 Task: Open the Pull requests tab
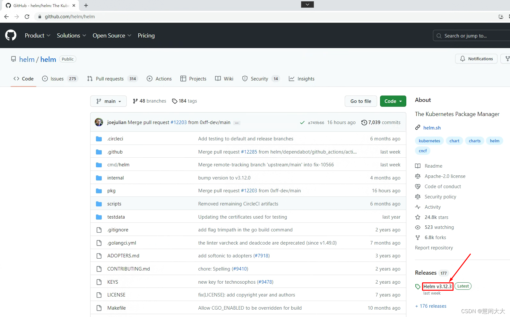(x=112, y=79)
